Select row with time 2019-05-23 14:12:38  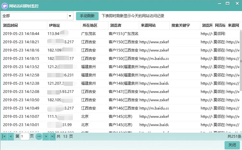click(120, 83)
